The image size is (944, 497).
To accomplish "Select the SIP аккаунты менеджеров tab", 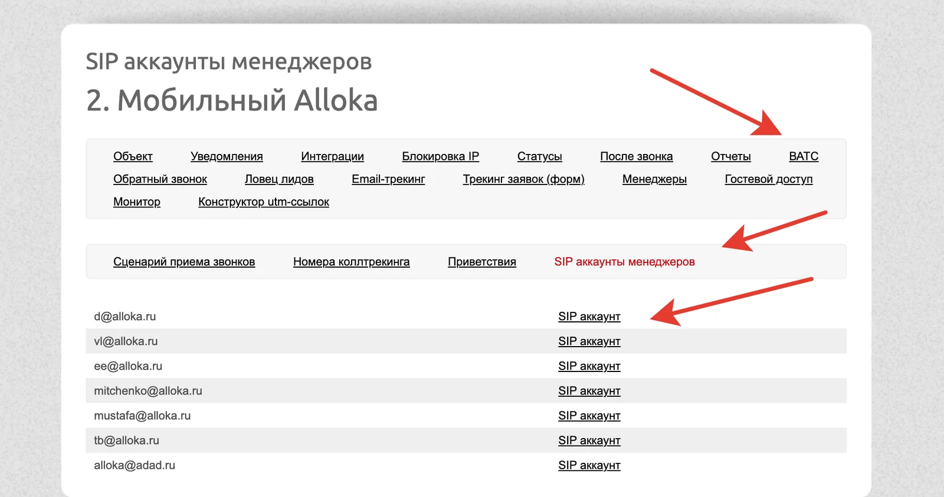I will (624, 262).
